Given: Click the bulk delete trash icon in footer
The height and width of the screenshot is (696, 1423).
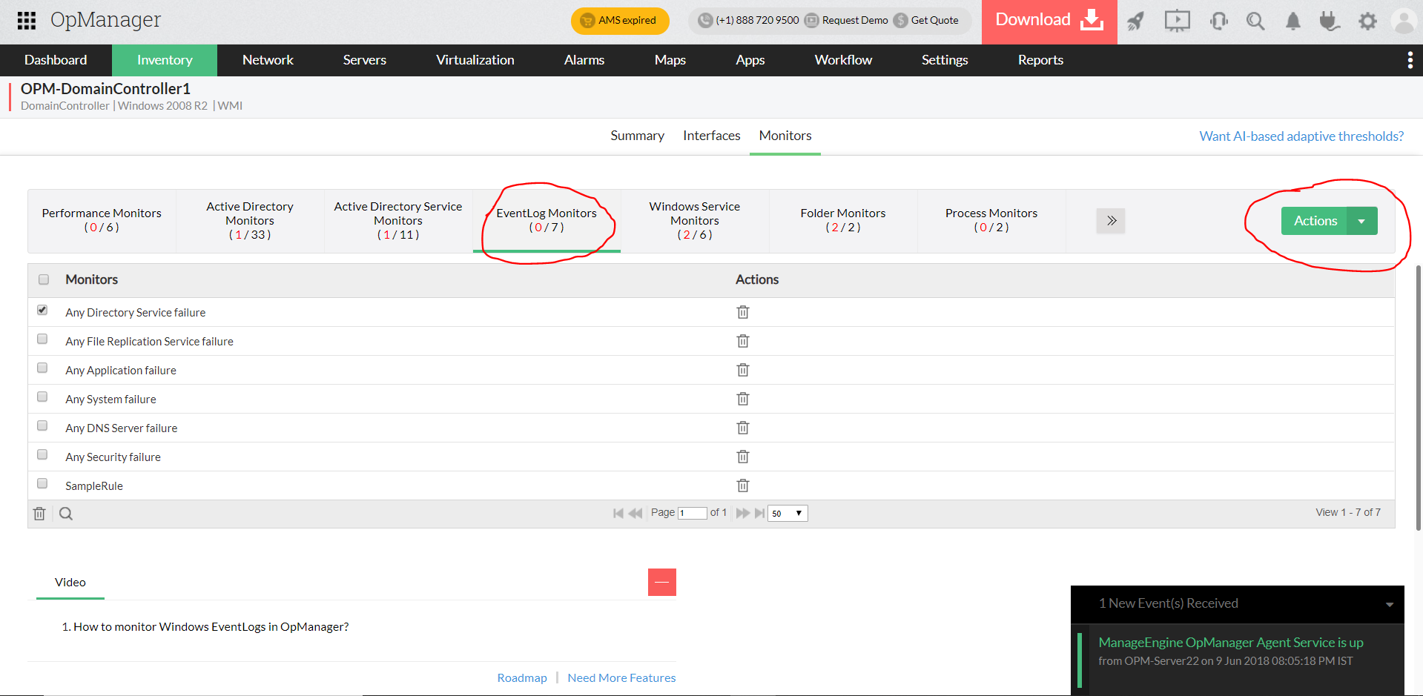Looking at the screenshot, I should click(x=39, y=514).
